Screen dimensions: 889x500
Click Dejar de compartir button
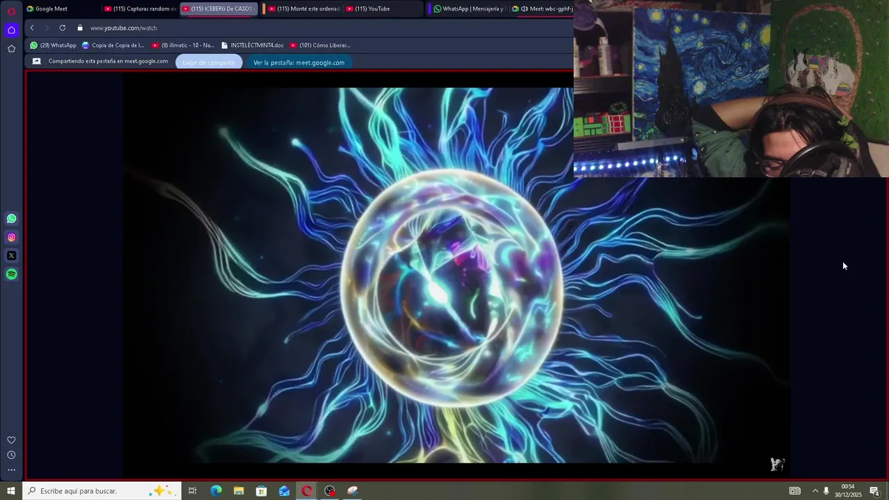pyautogui.click(x=209, y=62)
